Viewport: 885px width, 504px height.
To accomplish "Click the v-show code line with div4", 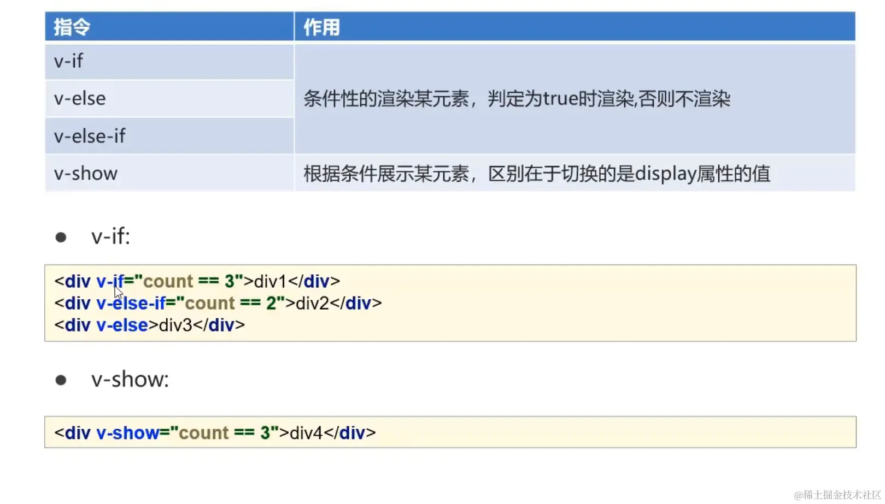I will [215, 432].
